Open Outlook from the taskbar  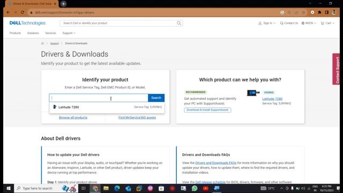pos(128,188)
